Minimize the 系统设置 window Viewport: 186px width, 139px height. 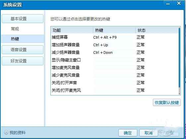(x=168, y=4)
